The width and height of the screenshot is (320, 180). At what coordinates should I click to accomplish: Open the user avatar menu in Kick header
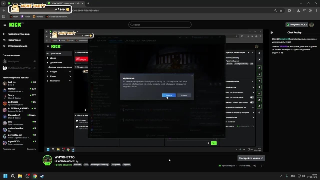pyautogui.click(x=311, y=25)
